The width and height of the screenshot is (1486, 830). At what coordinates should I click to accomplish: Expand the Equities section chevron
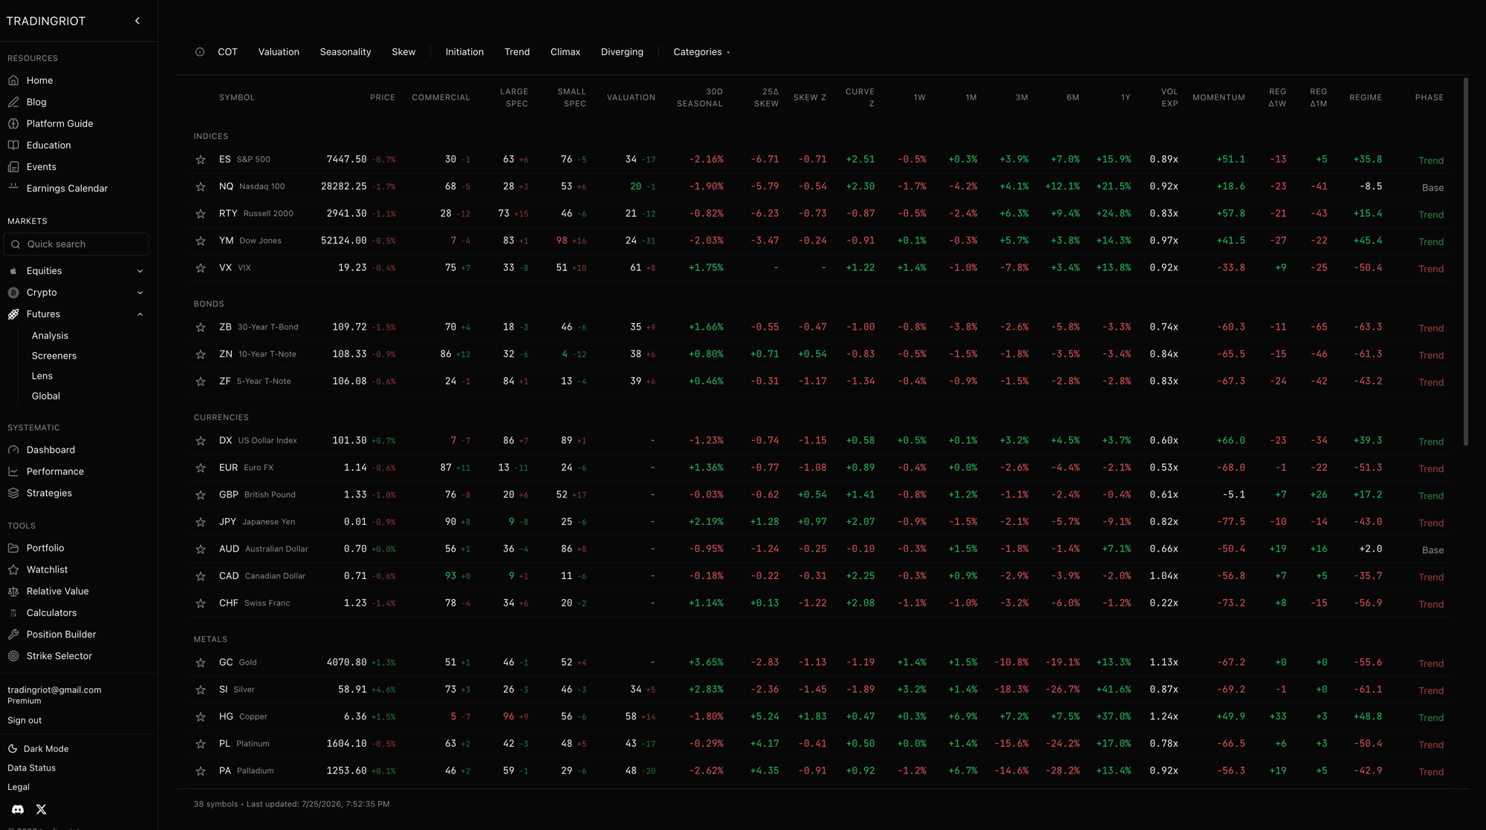tap(140, 271)
